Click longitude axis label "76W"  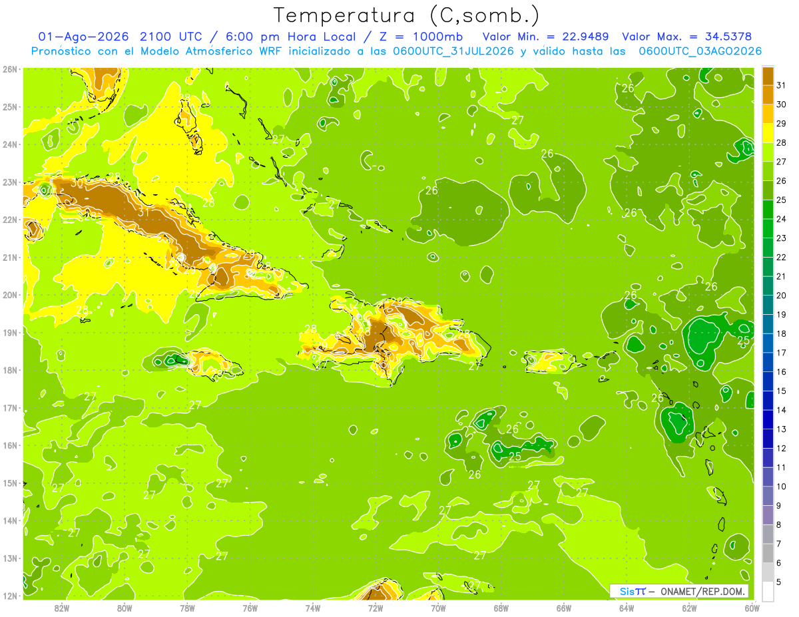(x=250, y=607)
